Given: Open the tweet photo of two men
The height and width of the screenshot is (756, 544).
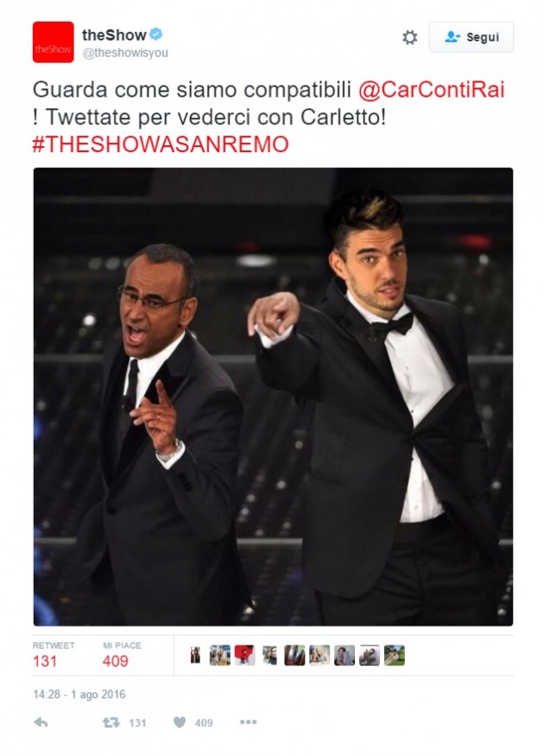Looking at the screenshot, I should pos(273,397).
